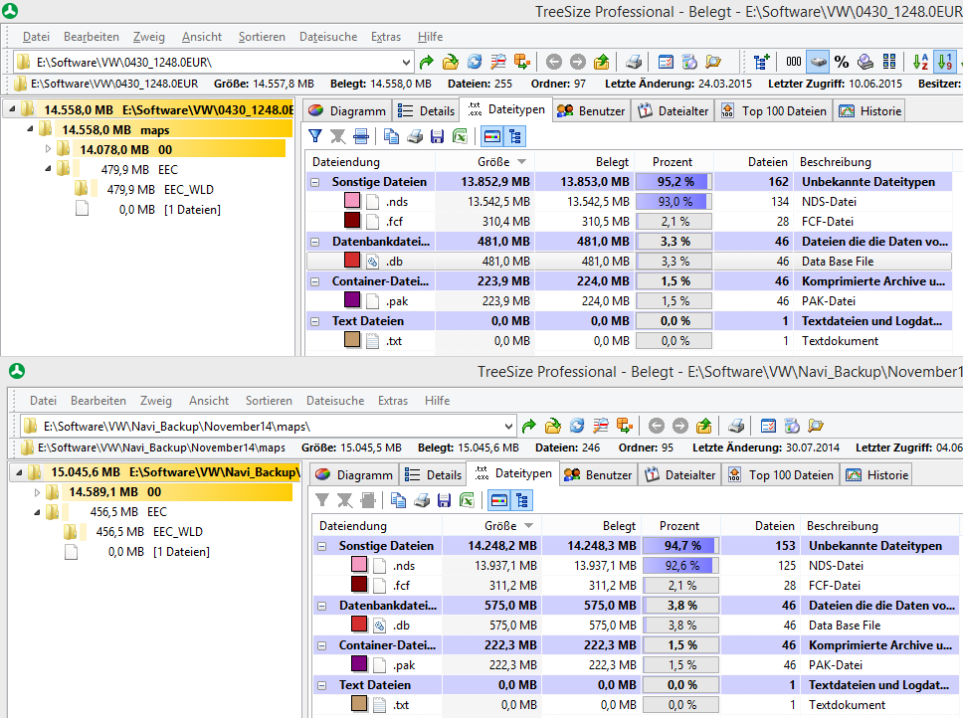Collapse Text Dateien group in bottom window

point(321,685)
